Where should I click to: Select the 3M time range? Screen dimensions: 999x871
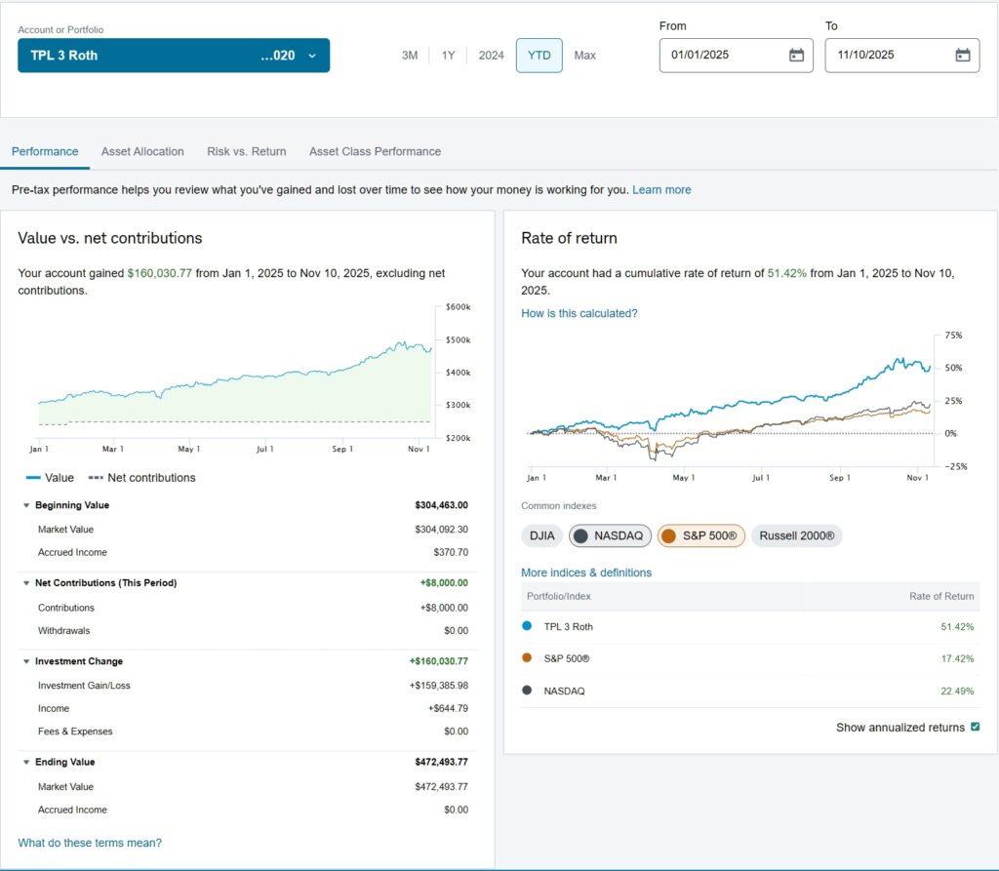tap(410, 56)
